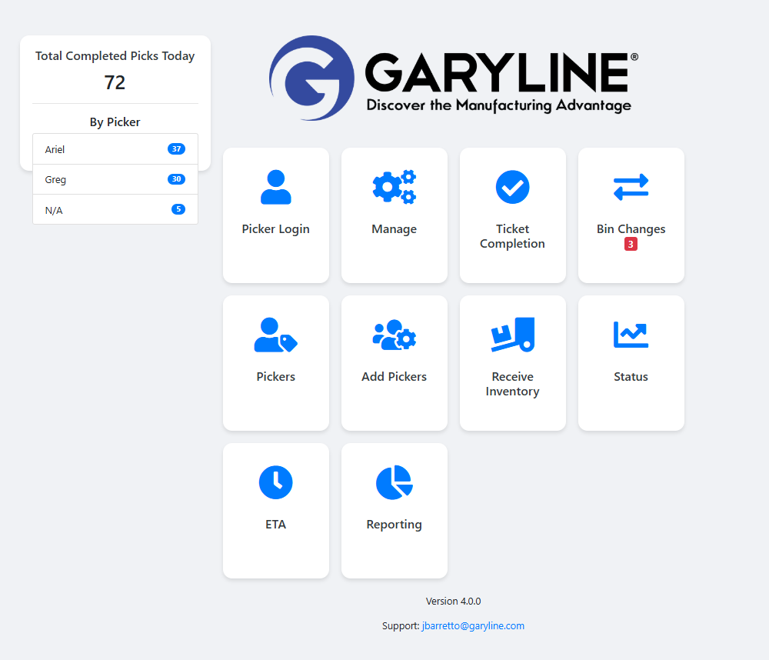Open the Receive Inventory label
Viewport: 769px width, 660px height.
click(512, 384)
